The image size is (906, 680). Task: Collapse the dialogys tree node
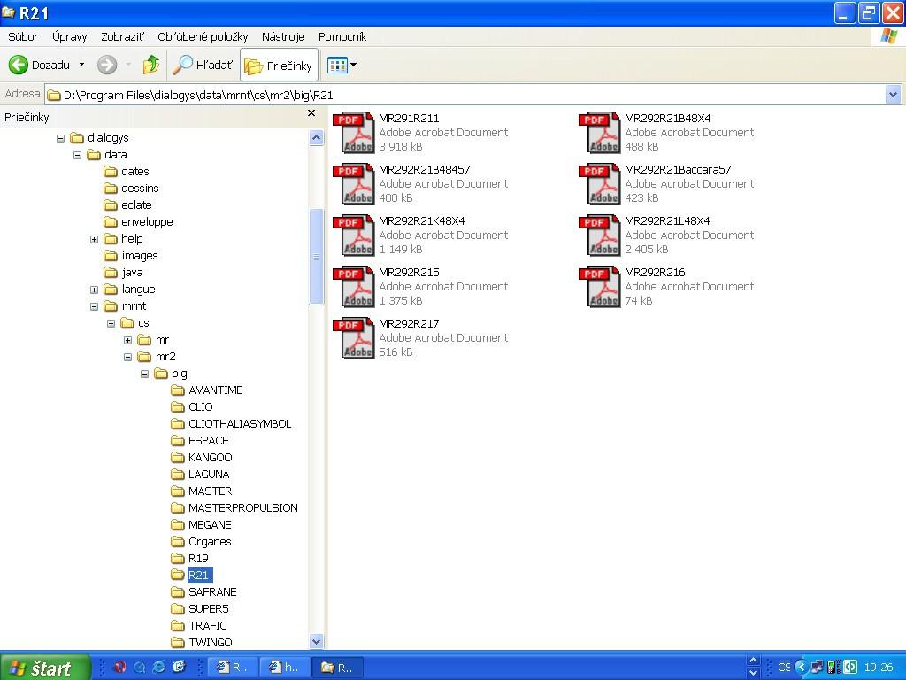[61, 138]
